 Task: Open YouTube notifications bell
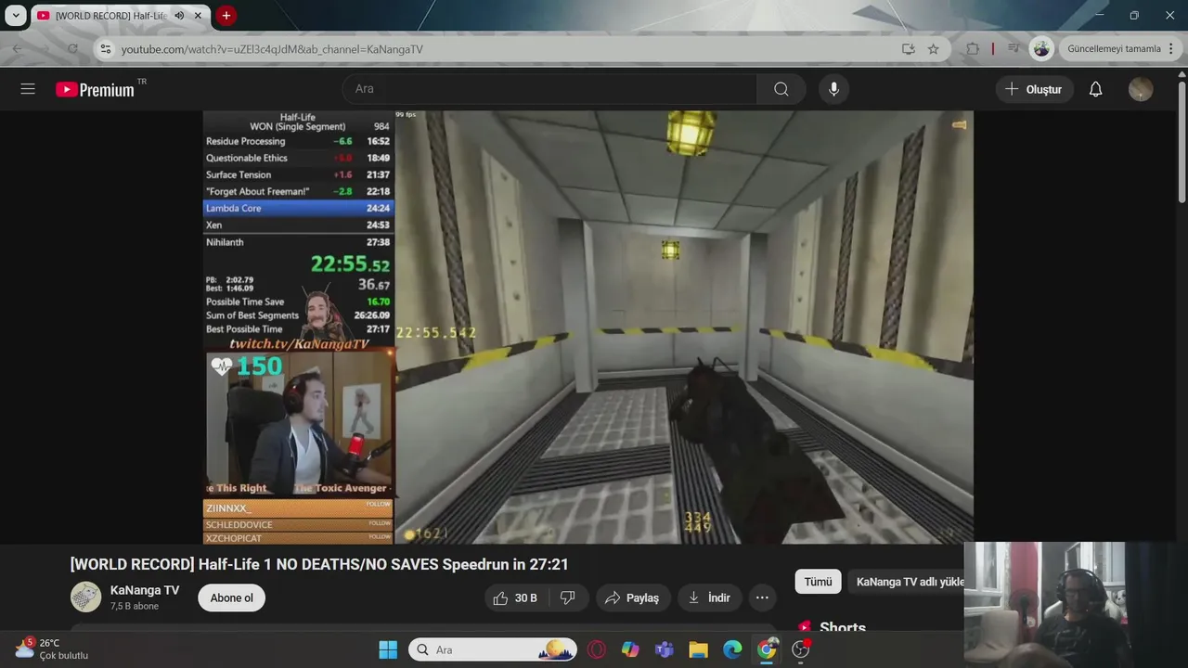(x=1095, y=89)
